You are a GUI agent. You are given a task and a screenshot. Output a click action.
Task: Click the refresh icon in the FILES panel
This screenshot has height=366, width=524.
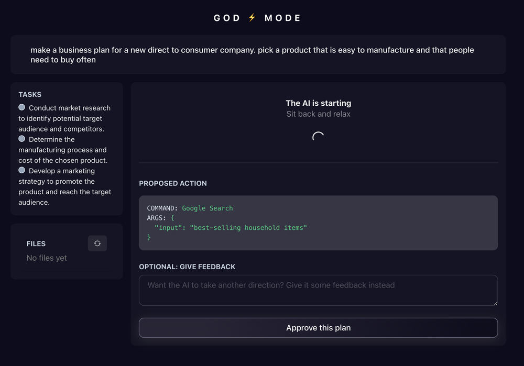click(x=97, y=243)
